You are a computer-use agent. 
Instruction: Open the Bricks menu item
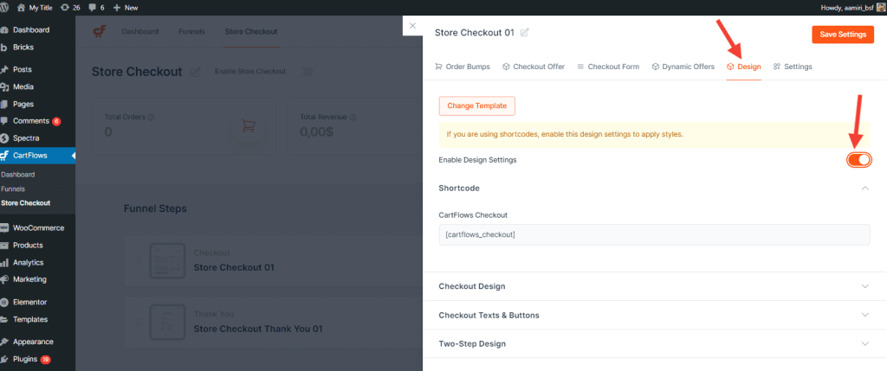(23, 48)
